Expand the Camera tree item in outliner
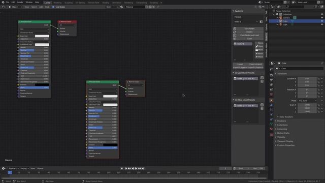The width and height of the screenshot is (325, 183). tap(277, 18)
